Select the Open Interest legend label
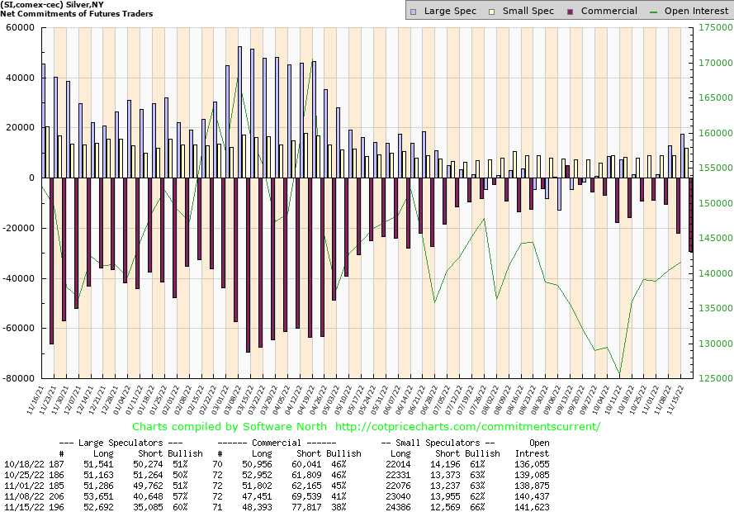734x512 pixels. 698,11
